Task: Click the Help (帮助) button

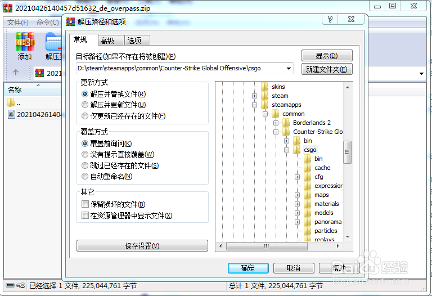Action: click(x=339, y=268)
